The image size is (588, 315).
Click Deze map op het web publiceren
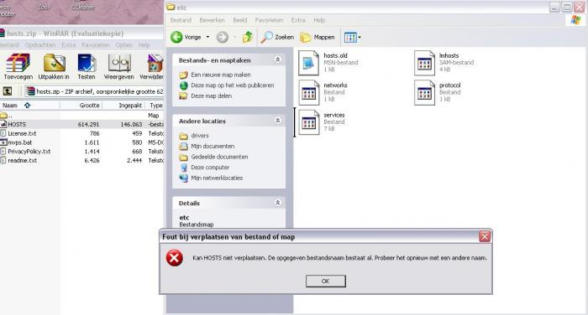tap(233, 85)
